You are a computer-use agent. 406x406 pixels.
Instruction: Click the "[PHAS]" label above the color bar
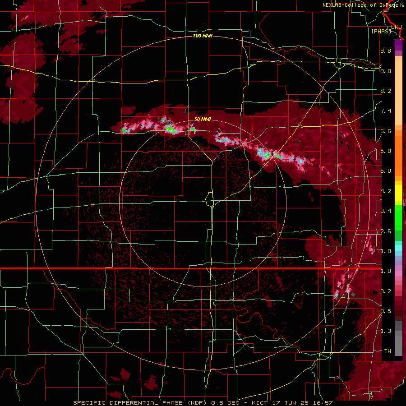tap(381, 31)
